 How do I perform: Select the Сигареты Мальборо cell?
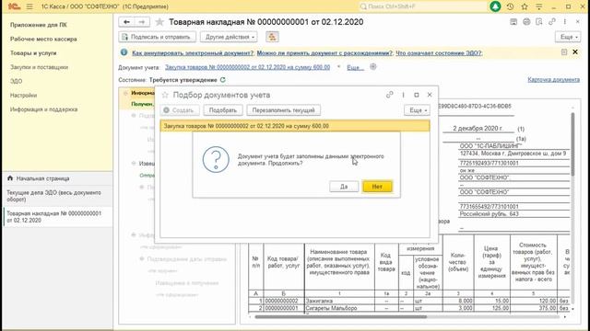coord(339,308)
